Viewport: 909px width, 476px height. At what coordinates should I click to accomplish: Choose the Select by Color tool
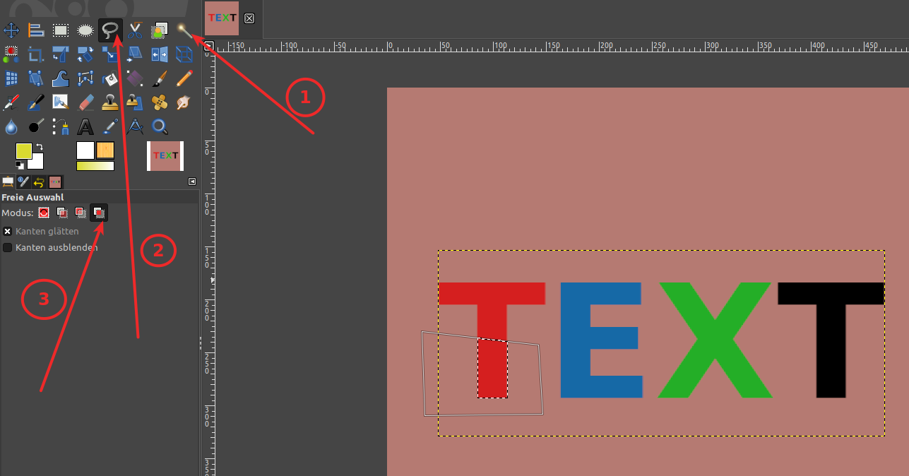coord(11,54)
